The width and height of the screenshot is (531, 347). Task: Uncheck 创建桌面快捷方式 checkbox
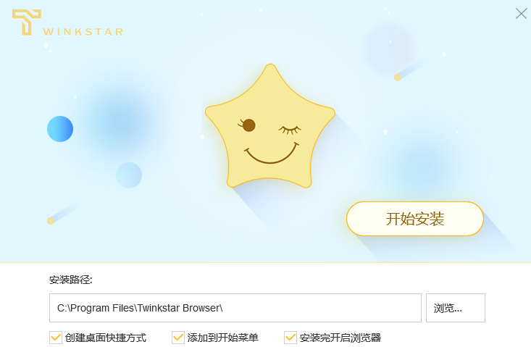pyautogui.click(x=56, y=338)
